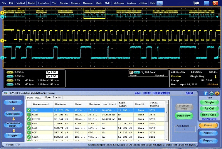Open the Trig menu
This screenshot has height=149, width=222.
point(54,3)
